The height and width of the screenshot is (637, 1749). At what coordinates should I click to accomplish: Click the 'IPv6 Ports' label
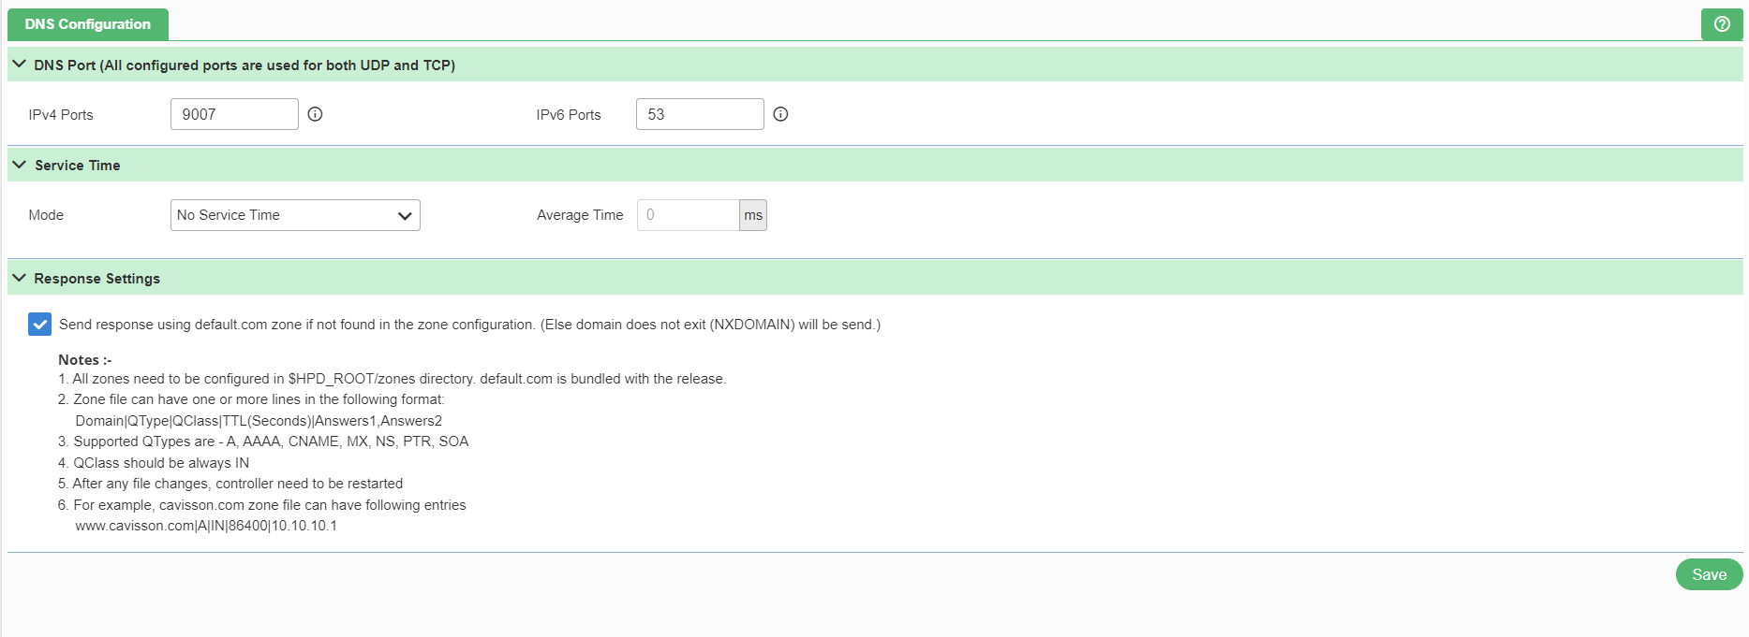(x=569, y=115)
